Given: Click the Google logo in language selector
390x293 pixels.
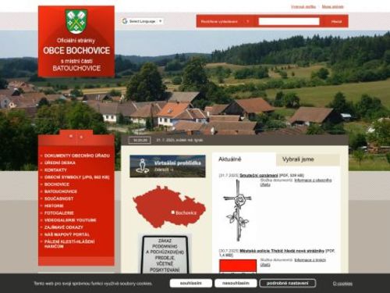Looking at the screenshot, I should [x=125, y=21].
